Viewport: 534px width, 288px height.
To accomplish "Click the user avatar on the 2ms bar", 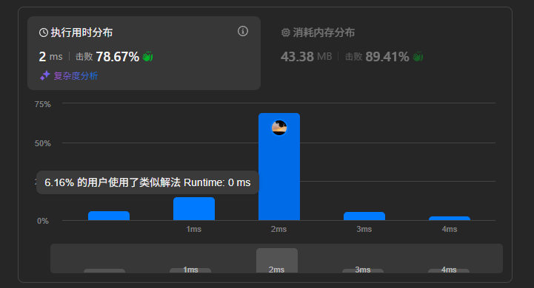I will coord(279,128).
